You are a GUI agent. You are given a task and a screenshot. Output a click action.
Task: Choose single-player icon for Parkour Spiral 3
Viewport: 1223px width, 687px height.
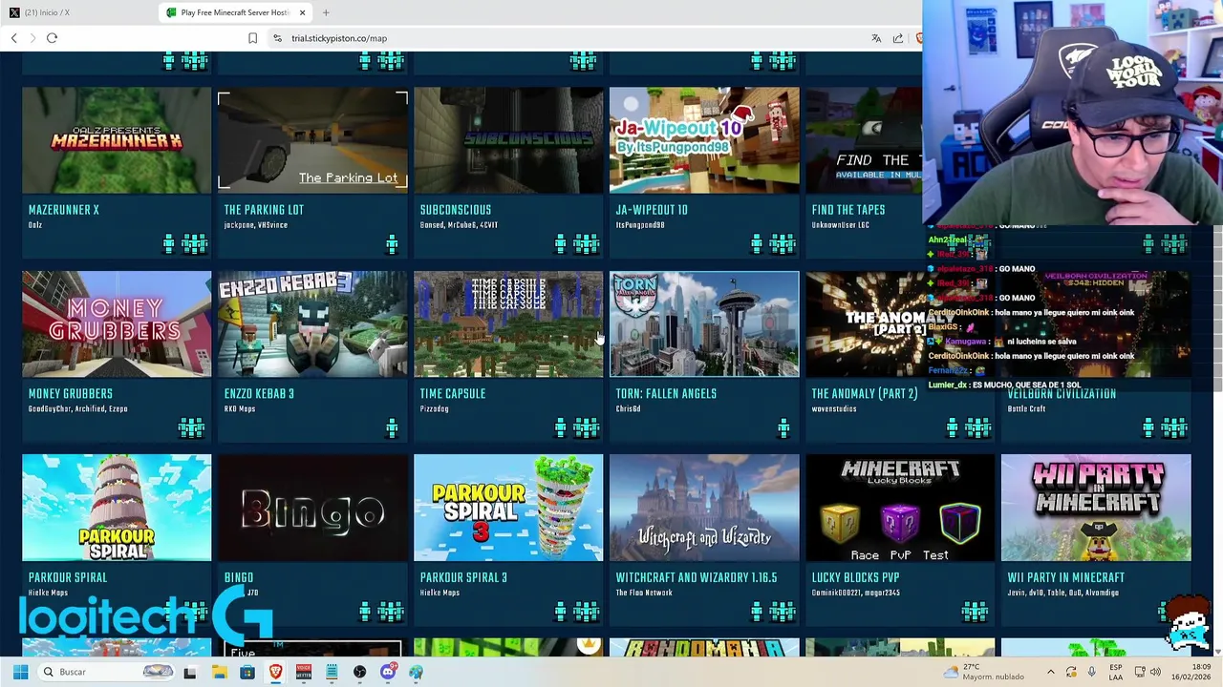click(x=561, y=612)
